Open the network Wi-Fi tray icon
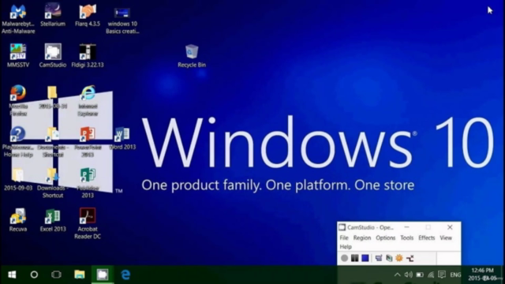 431,275
